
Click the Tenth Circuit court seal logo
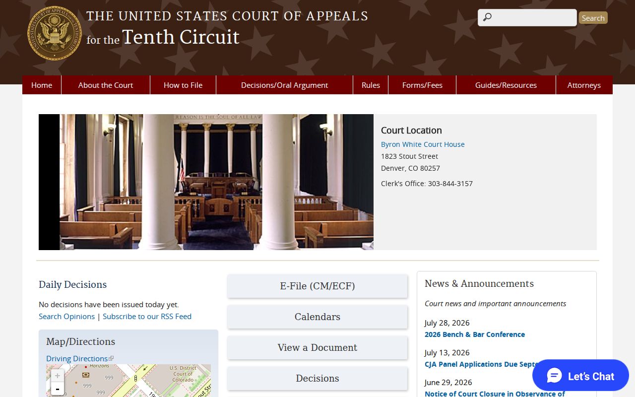point(55,33)
